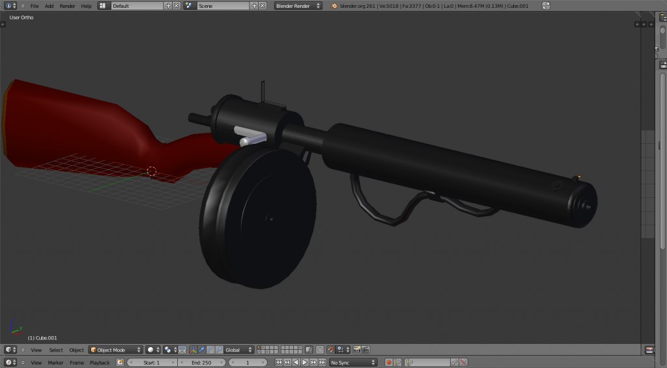
Task: Enable proportional editing circle icon
Action: [320, 350]
